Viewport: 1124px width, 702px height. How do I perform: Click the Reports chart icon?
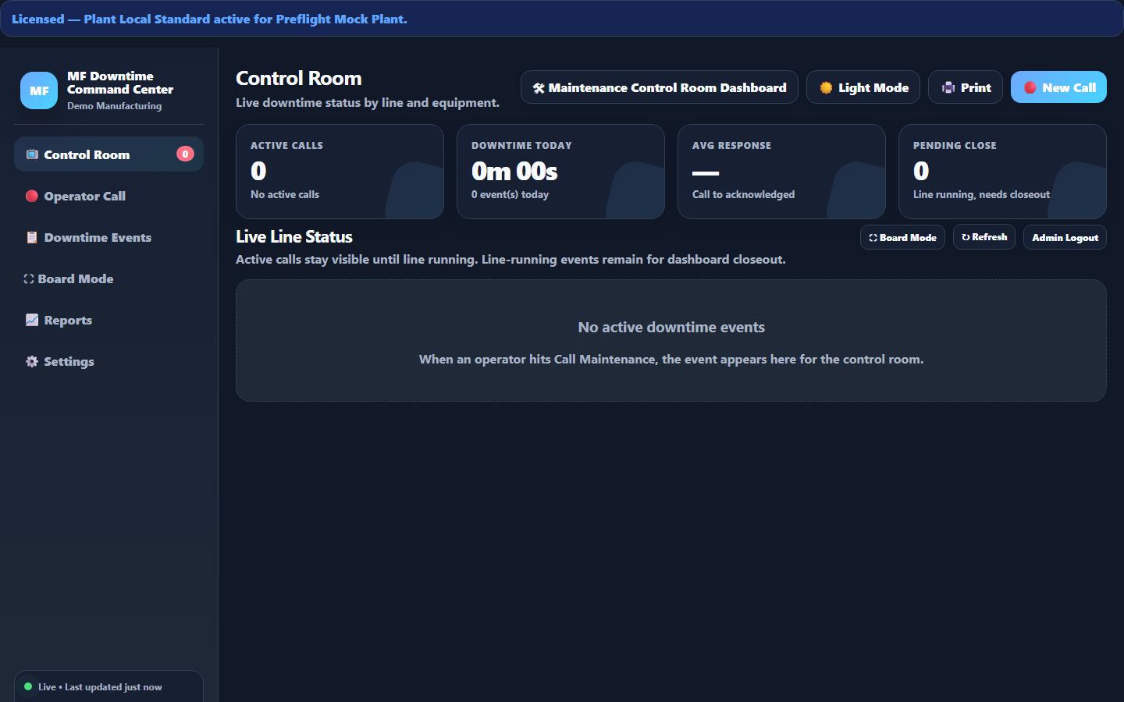pos(32,320)
